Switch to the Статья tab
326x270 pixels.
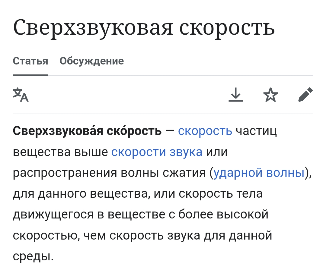click(x=30, y=61)
